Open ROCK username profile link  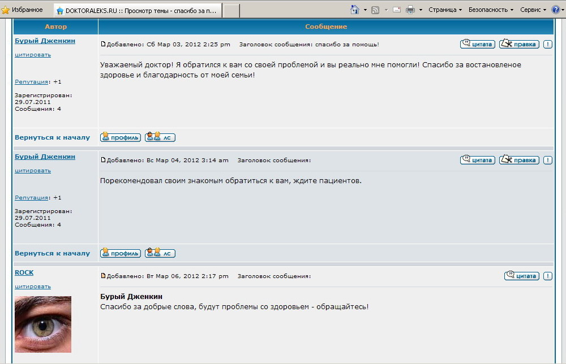[x=24, y=272]
